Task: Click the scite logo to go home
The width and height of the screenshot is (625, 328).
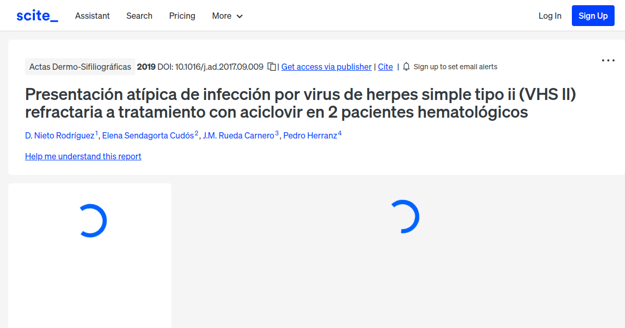Action: coord(36,16)
